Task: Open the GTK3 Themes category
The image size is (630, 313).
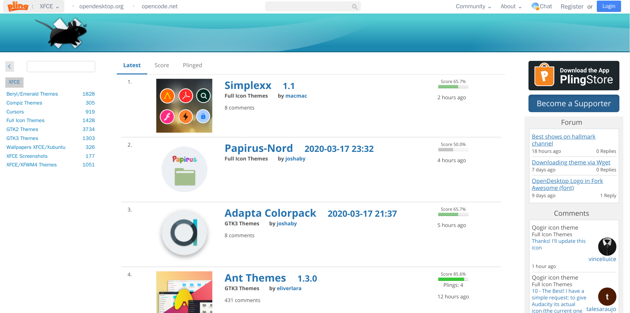Action: pyautogui.click(x=22, y=138)
